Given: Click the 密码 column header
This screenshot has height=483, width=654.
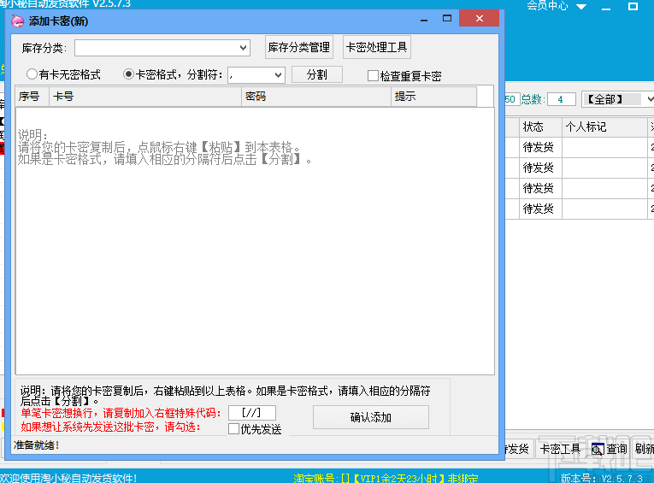Looking at the screenshot, I should [316, 97].
